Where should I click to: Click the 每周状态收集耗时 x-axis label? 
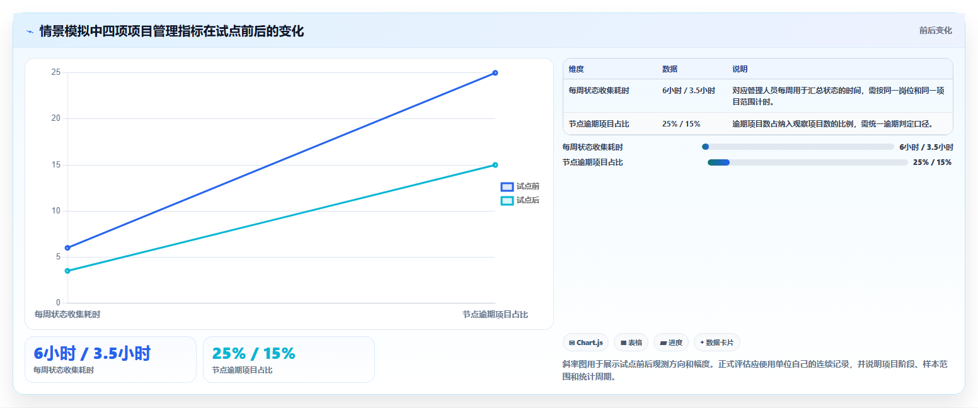tap(67, 314)
